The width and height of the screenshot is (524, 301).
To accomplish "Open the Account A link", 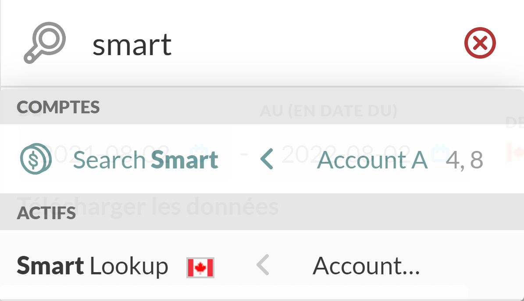I will coord(372,160).
